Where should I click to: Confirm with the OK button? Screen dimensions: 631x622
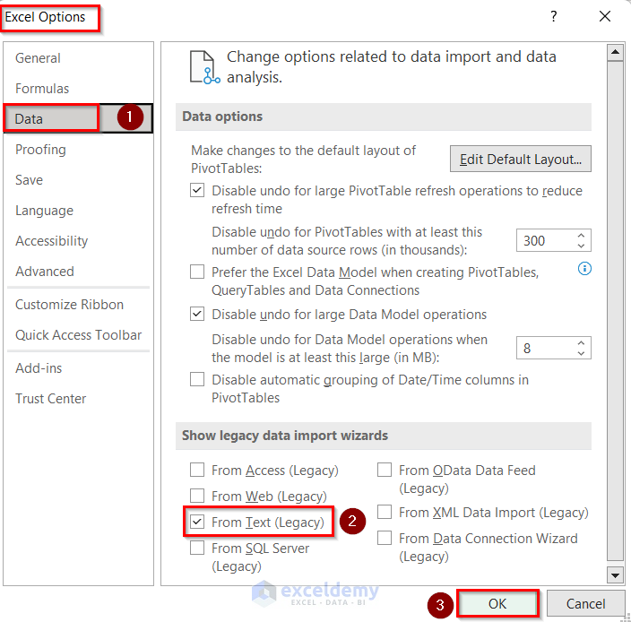(x=497, y=603)
